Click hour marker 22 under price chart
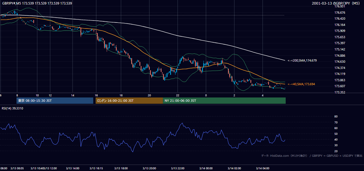The image size is (364, 171). coord(177,95)
